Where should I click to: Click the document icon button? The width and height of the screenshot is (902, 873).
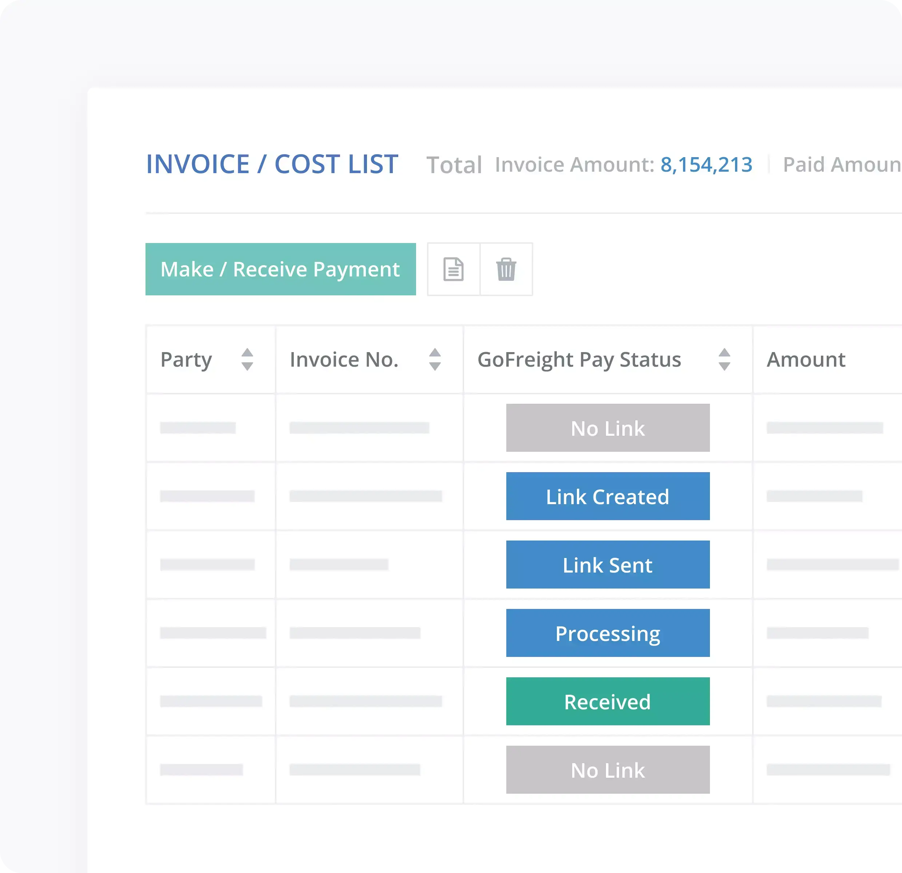point(453,269)
